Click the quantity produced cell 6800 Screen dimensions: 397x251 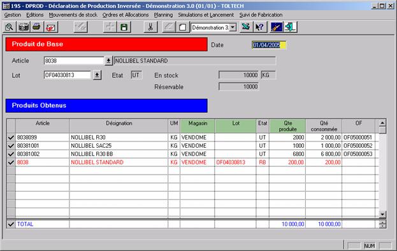pyautogui.click(x=287, y=154)
